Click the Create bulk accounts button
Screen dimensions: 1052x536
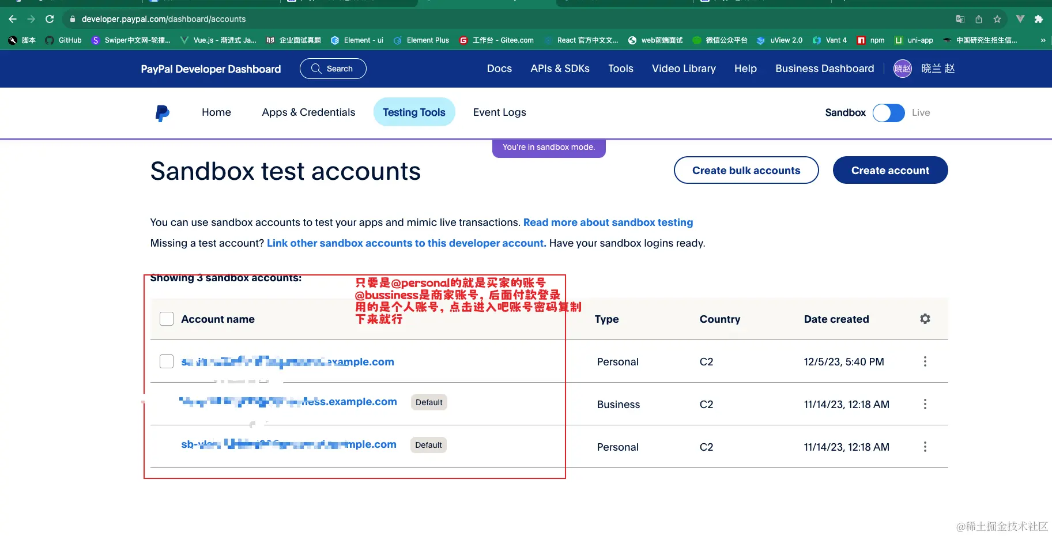pos(746,170)
